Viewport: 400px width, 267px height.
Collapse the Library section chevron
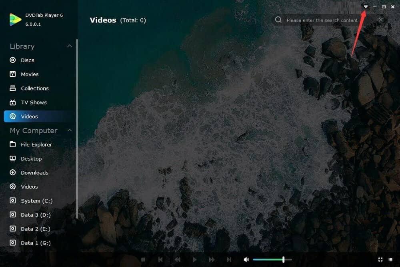tap(70, 46)
